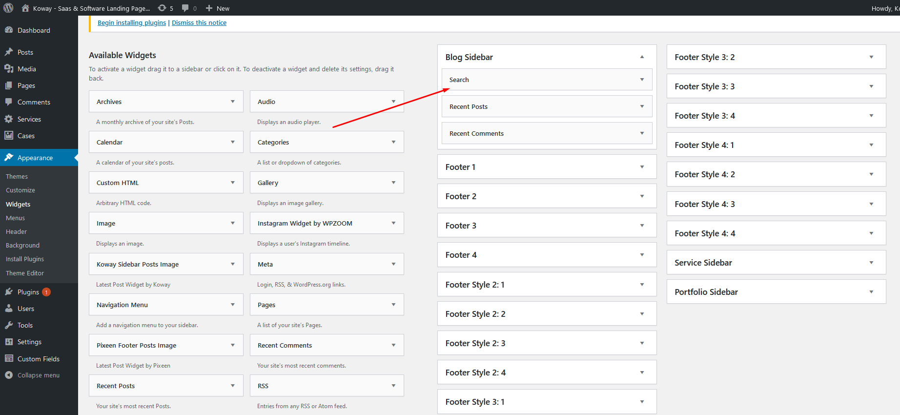Click Begin installing plugins link

coord(132,22)
